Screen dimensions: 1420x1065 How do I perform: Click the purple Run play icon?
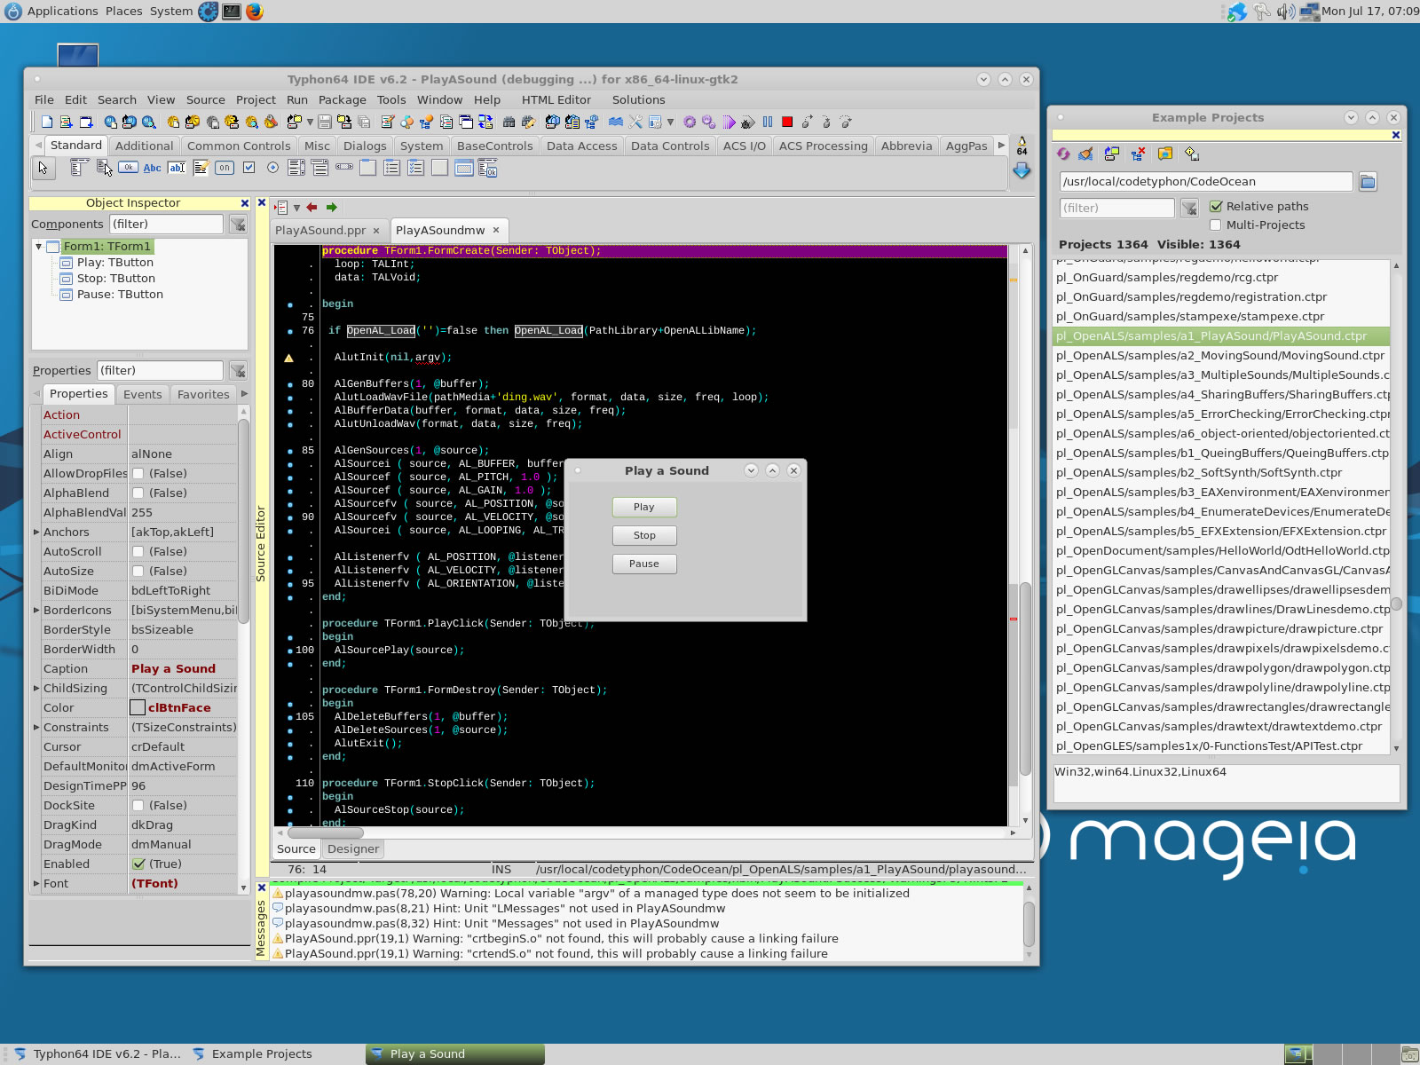pos(729,122)
